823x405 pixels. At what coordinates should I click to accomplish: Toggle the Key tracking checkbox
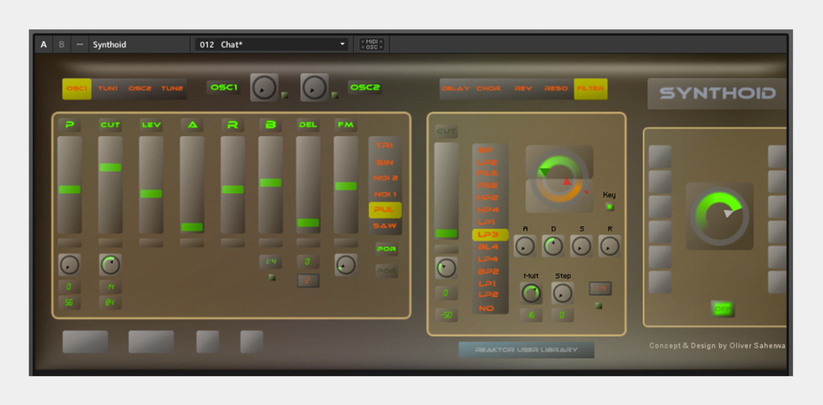[x=610, y=206]
